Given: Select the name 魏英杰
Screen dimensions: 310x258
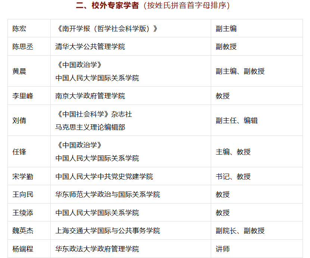Looking at the screenshot, I should pos(23,231).
